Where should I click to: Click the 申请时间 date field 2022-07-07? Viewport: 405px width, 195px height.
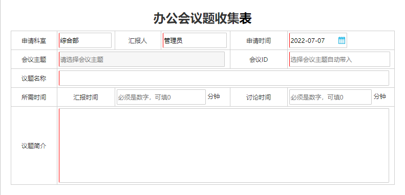(318, 40)
